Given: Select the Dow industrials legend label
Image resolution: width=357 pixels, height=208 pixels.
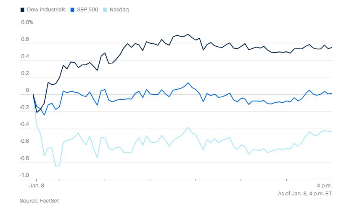Looking at the screenshot, I should [x=45, y=9].
